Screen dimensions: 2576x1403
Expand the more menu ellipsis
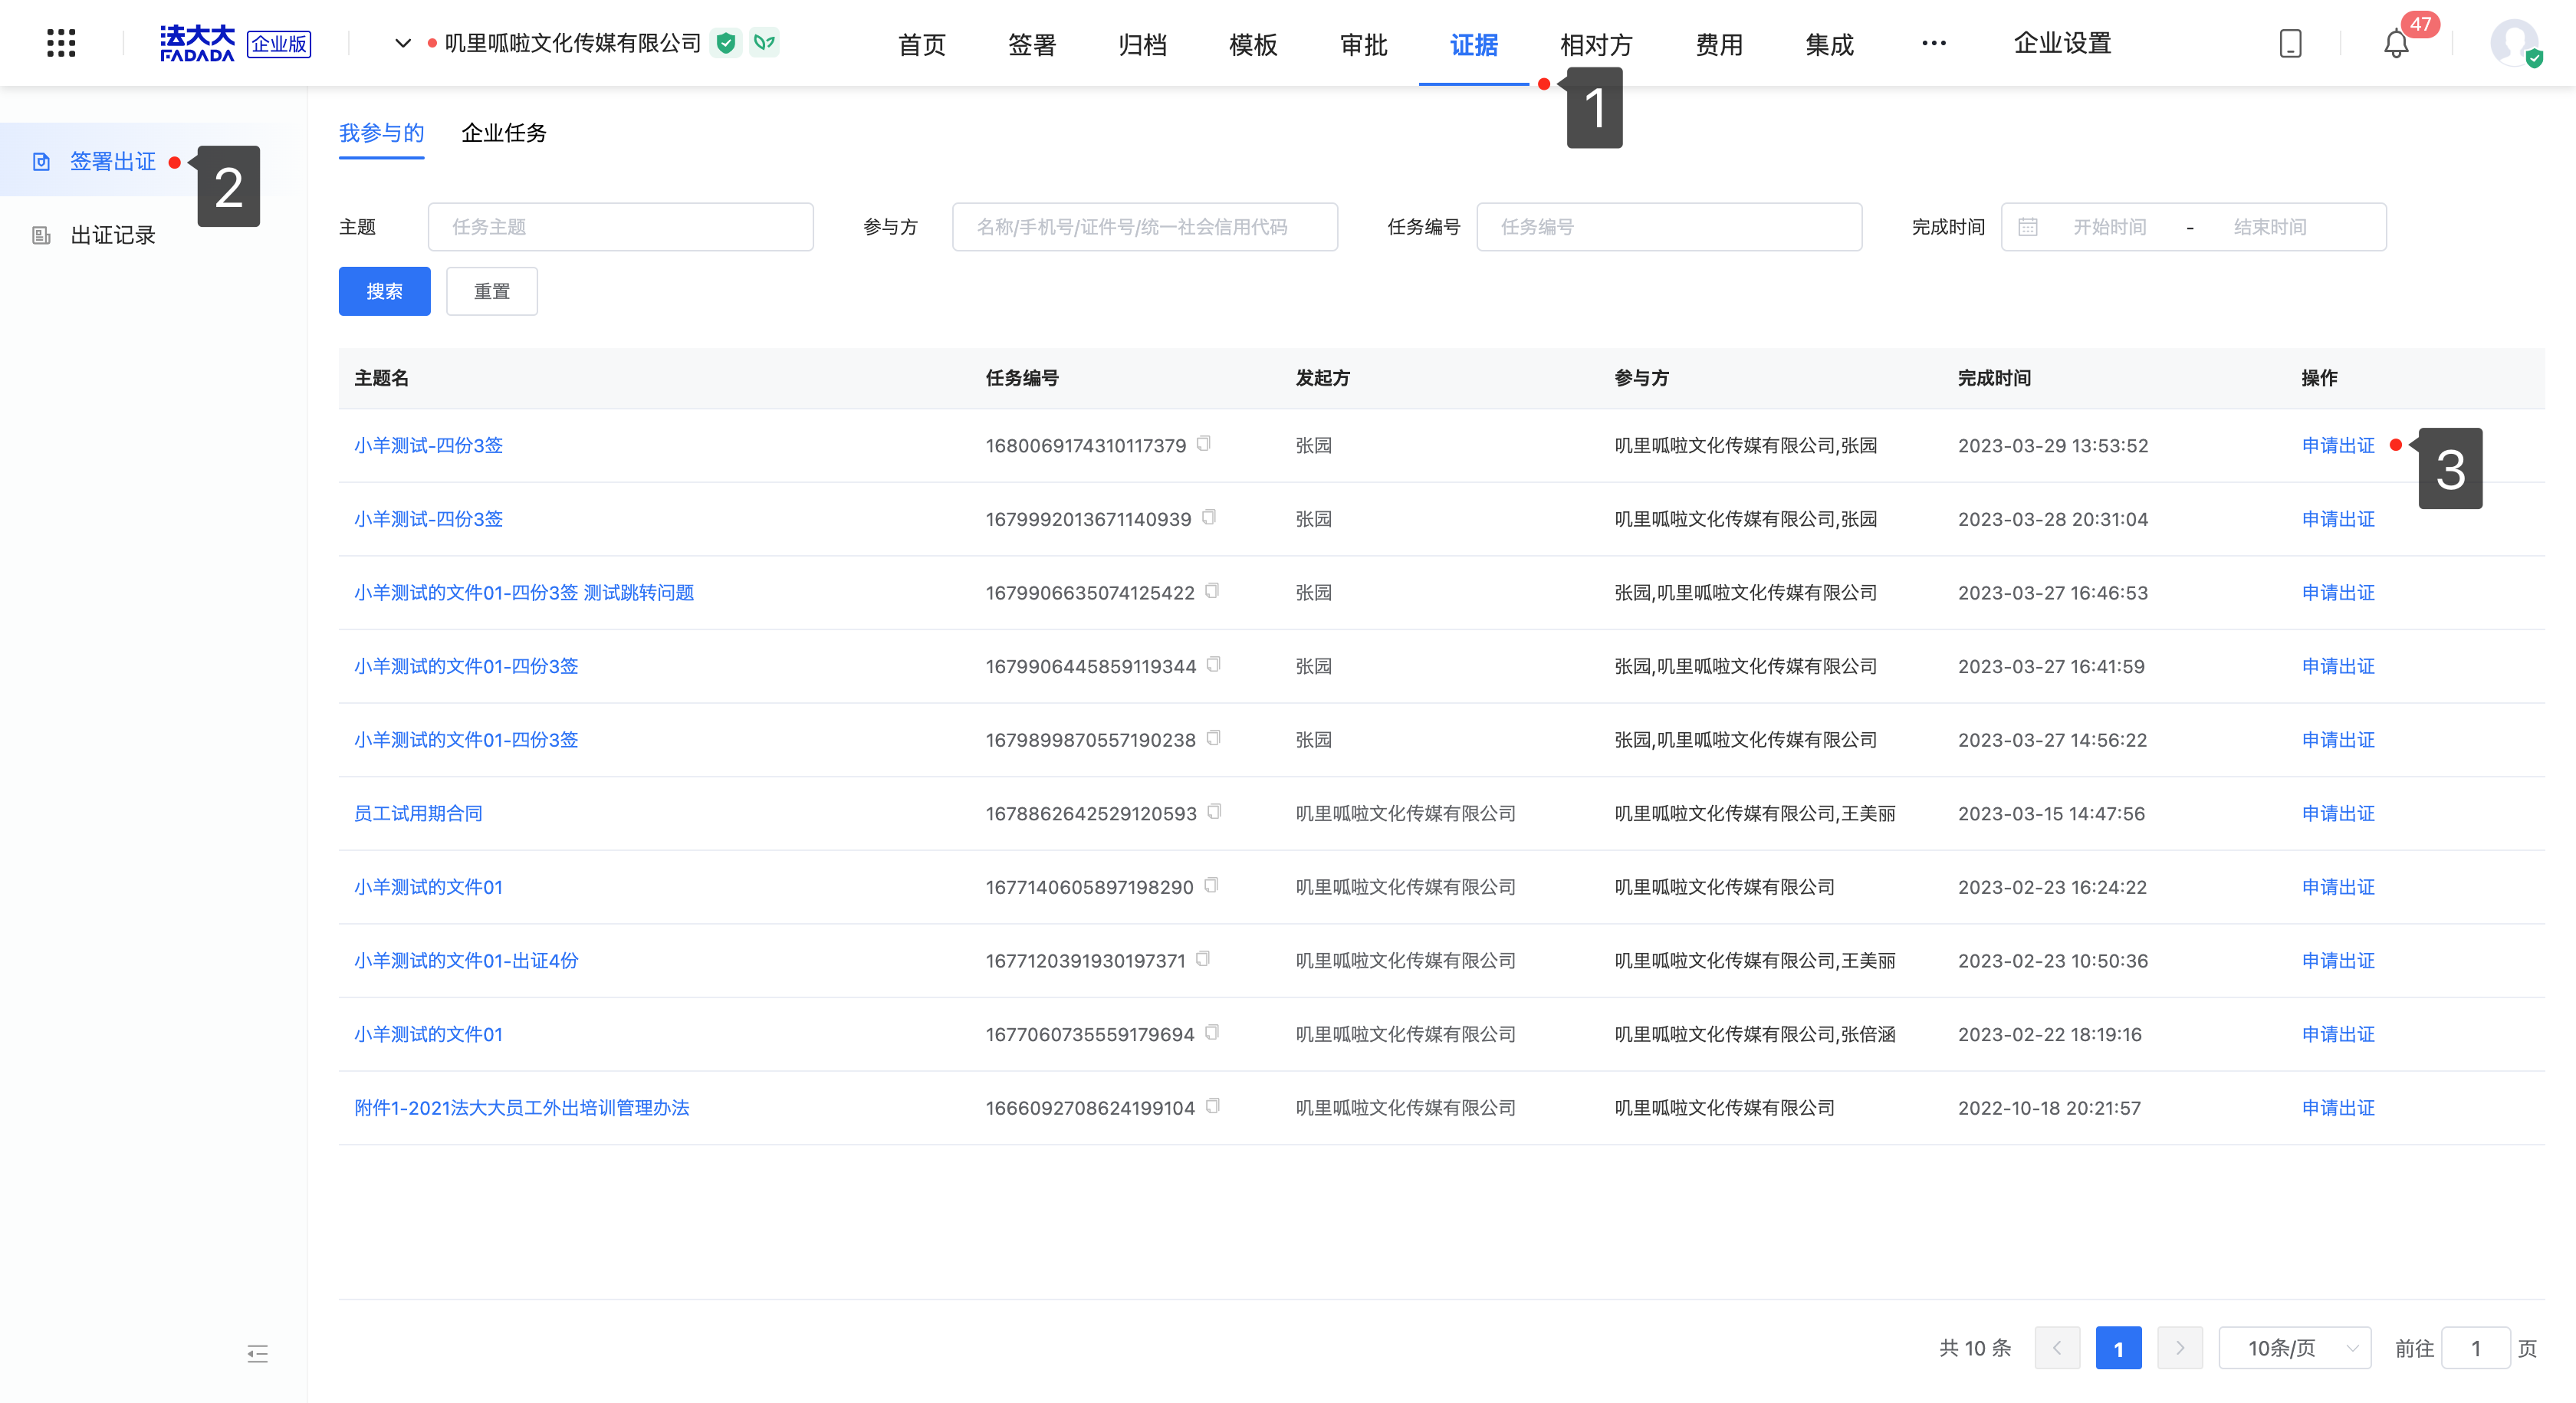[1933, 43]
